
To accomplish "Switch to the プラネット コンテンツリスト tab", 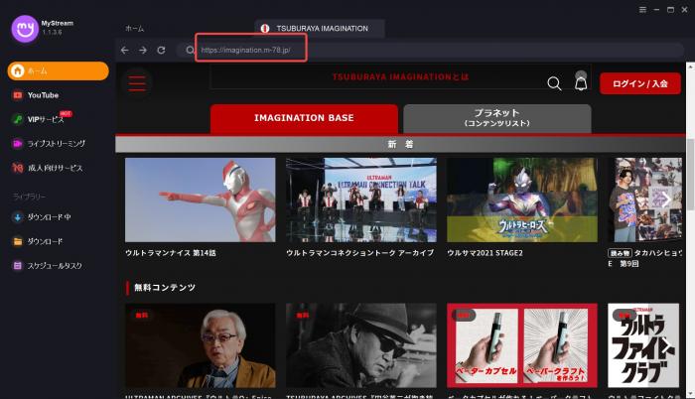I will coord(497,118).
